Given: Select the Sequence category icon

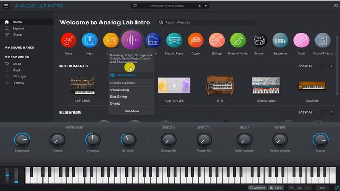Looking at the screenshot, I should point(280,40).
